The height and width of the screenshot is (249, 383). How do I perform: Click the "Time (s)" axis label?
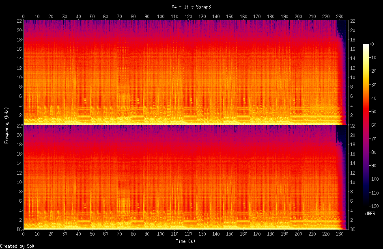185,241
